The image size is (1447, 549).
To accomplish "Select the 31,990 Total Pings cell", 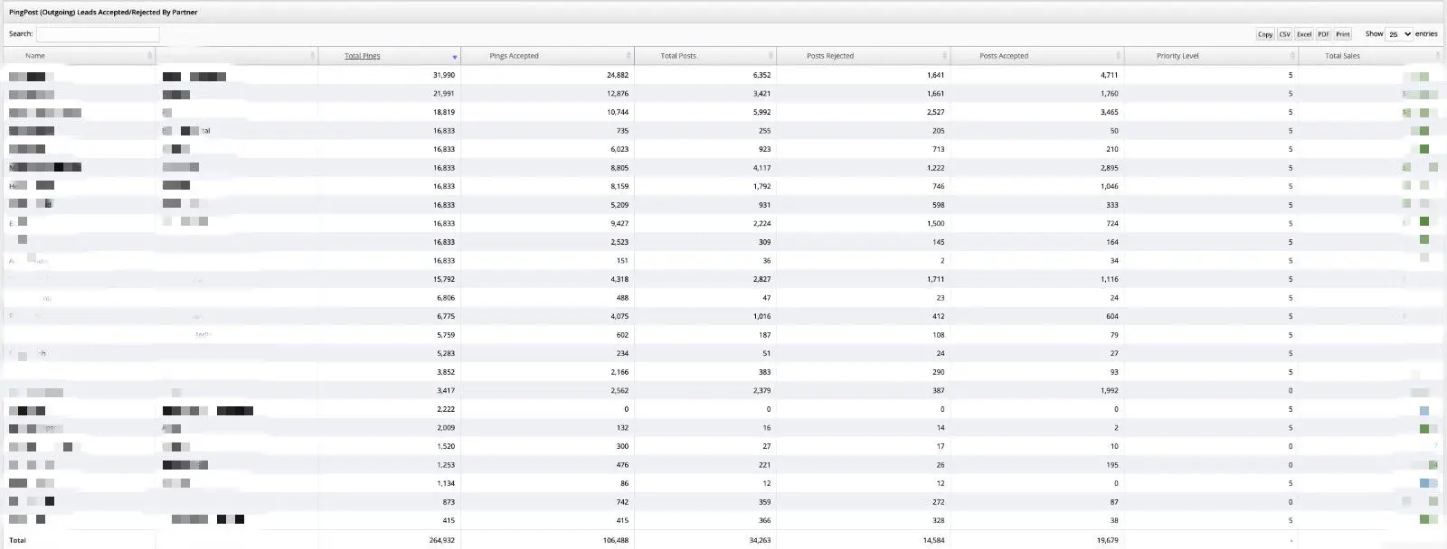I will [443, 75].
